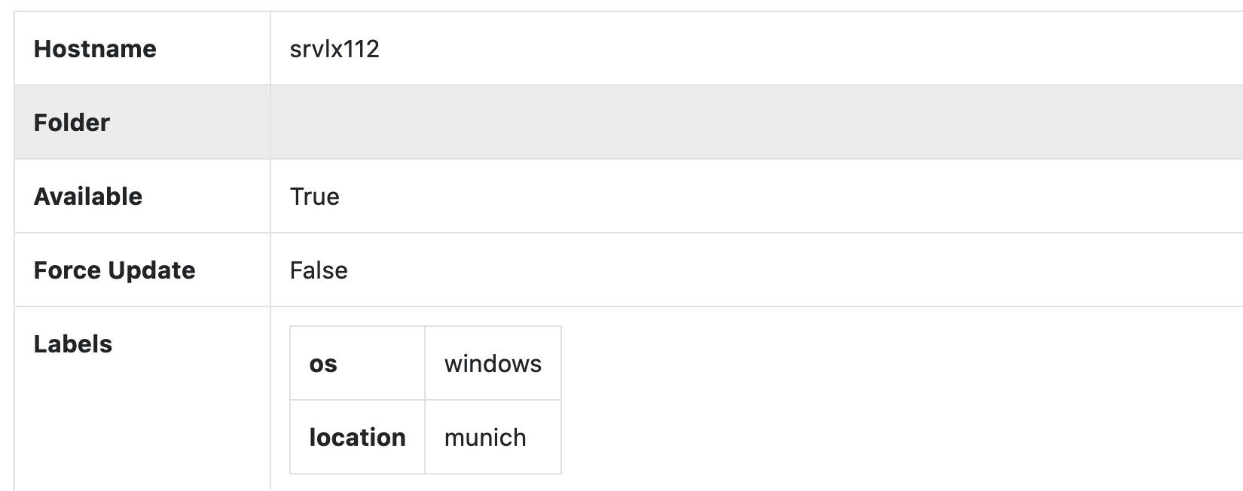Click the "Hostname" field label
The width and height of the screenshot is (1243, 491).
coord(95,49)
